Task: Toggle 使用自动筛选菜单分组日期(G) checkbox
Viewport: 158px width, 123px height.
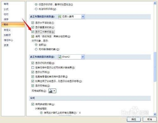Action: click(x=33, y=36)
